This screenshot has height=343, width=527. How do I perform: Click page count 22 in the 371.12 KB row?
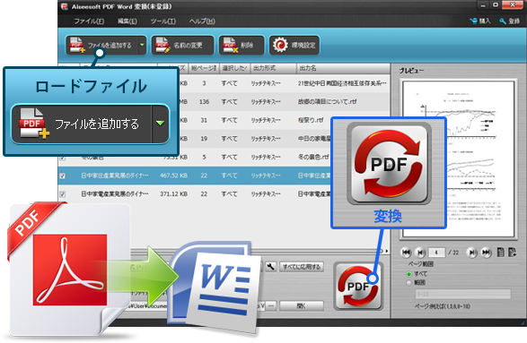(204, 194)
